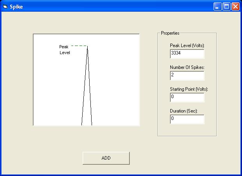The height and width of the screenshot is (176, 242).
Task: Click the "Starting Point (Volts):" label
Action: (x=189, y=89)
